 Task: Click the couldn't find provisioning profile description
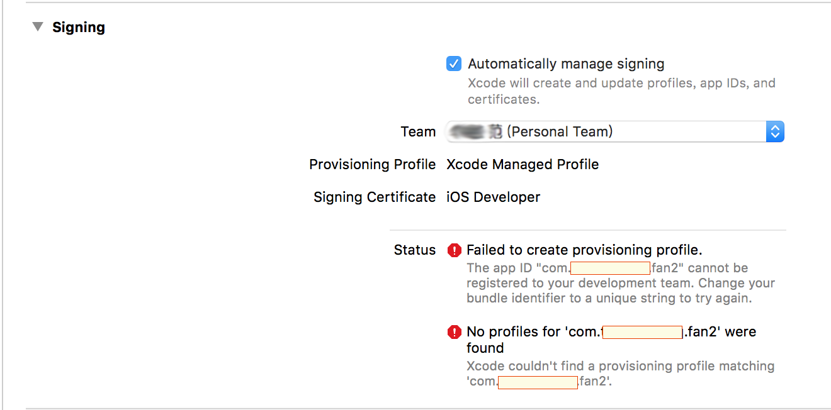pyautogui.click(x=621, y=374)
